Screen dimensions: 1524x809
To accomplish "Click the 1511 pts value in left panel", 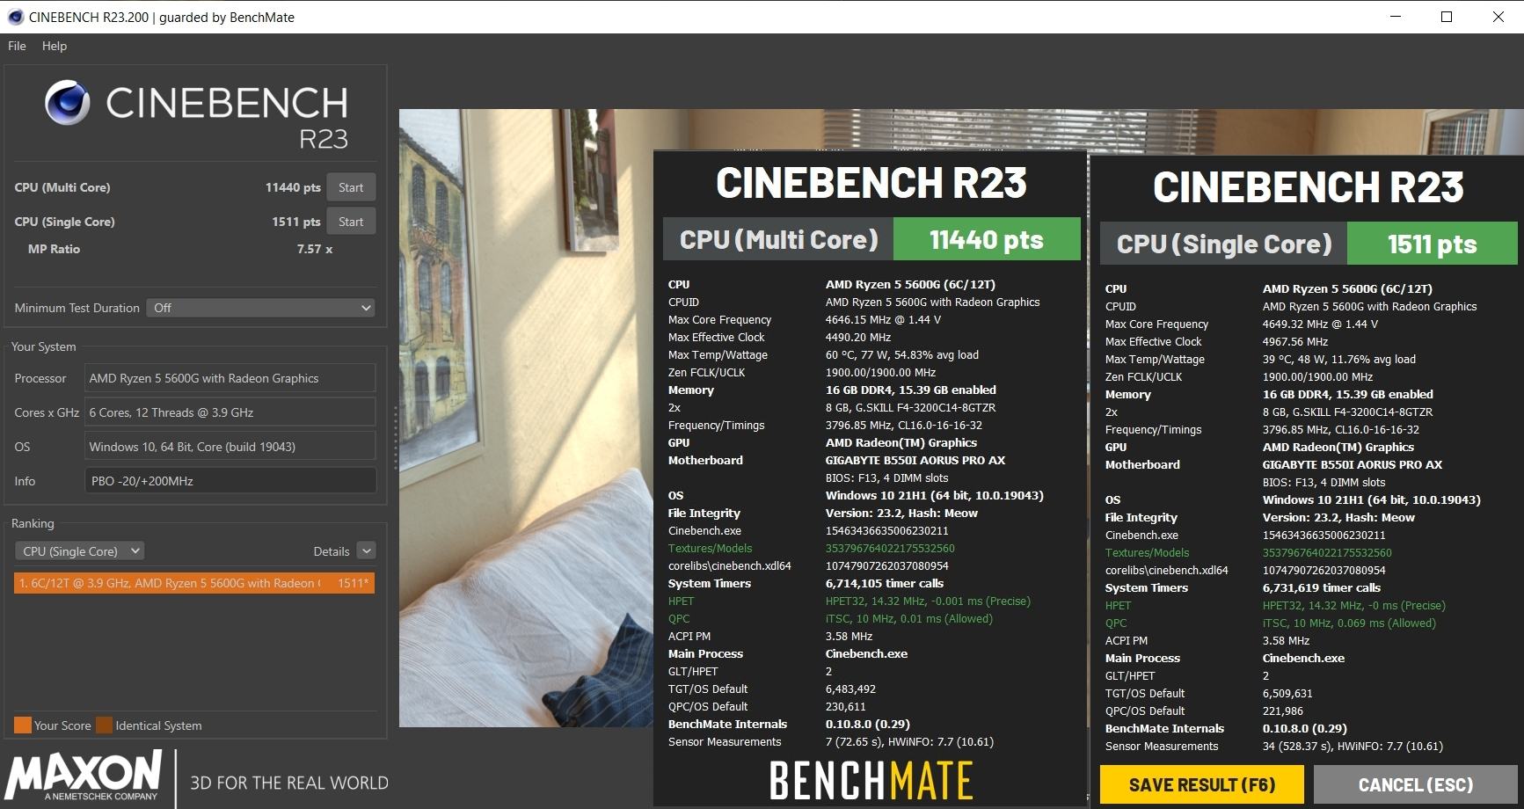I will [x=296, y=222].
